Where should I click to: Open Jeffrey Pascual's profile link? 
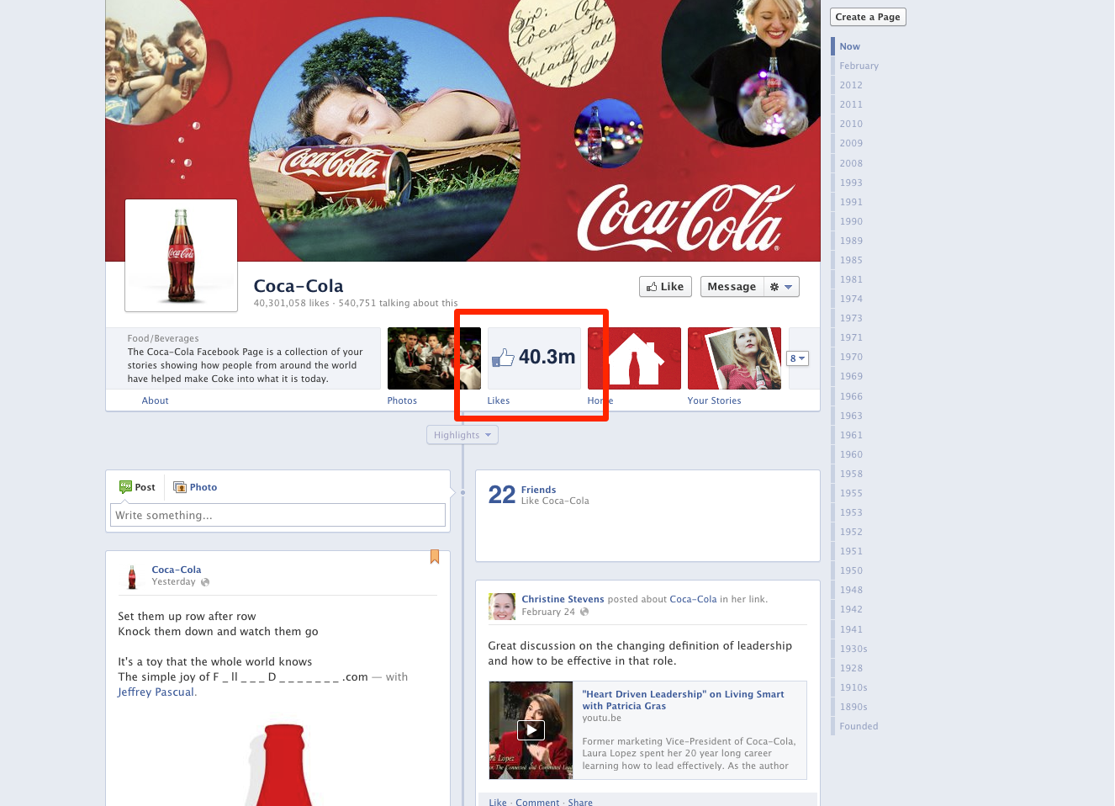click(x=156, y=692)
